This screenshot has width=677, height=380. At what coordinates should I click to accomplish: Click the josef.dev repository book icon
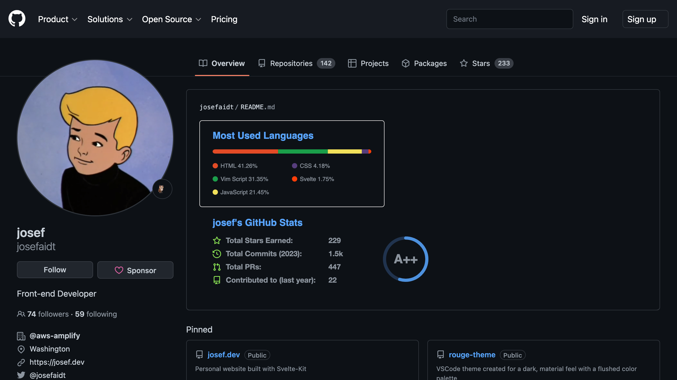click(199, 355)
